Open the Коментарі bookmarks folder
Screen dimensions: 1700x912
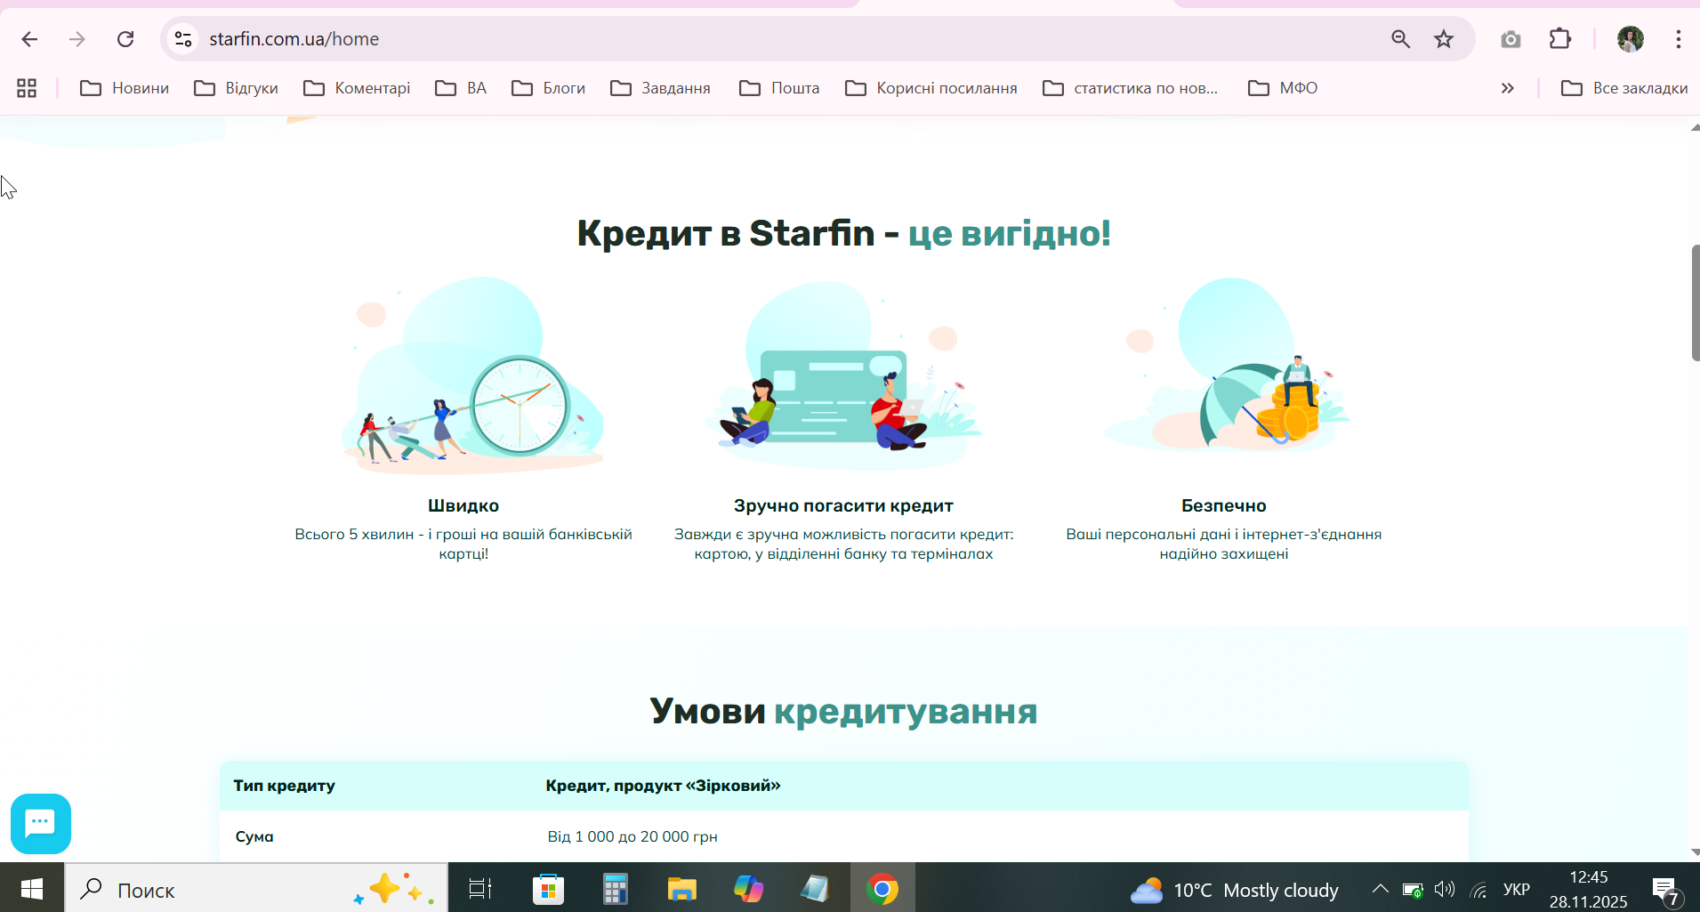tap(357, 88)
